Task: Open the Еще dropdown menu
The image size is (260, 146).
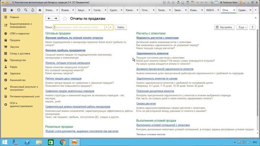Action: (x=242, y=27)
